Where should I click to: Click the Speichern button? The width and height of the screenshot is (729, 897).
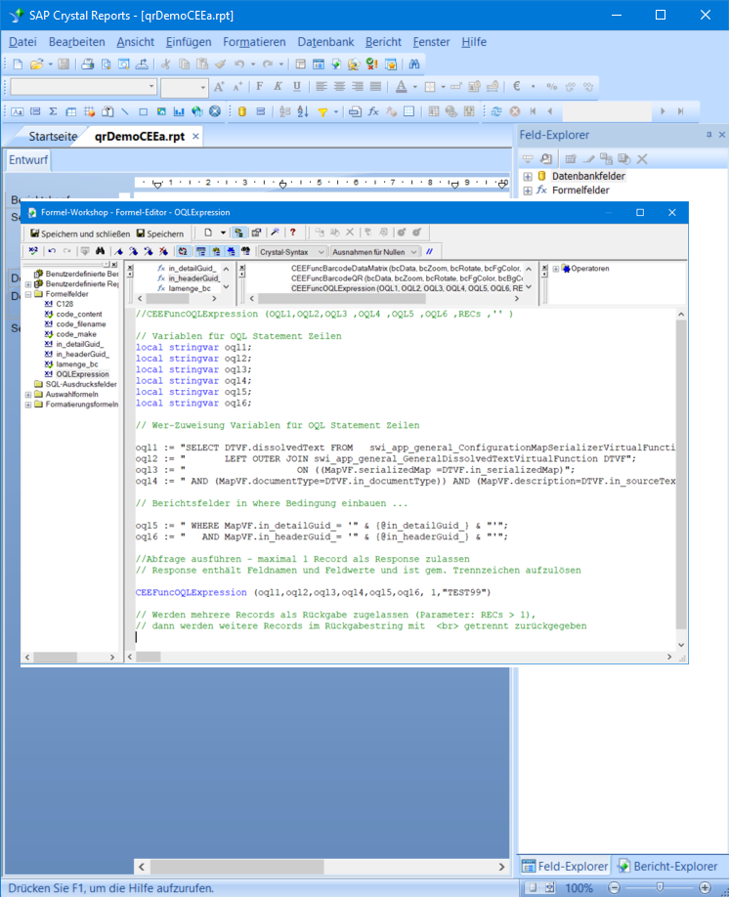point(160,234)
